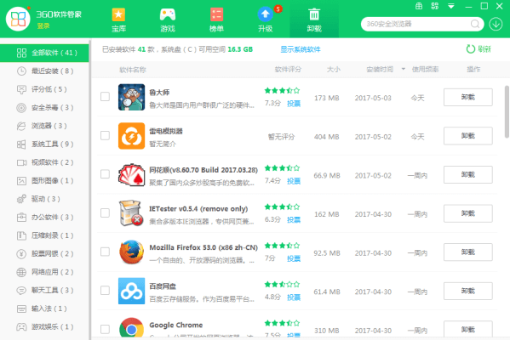Screen dimensions: 510x340
Task: Click the 雷电模拟器 orange app icon
Action: (131, 136)
